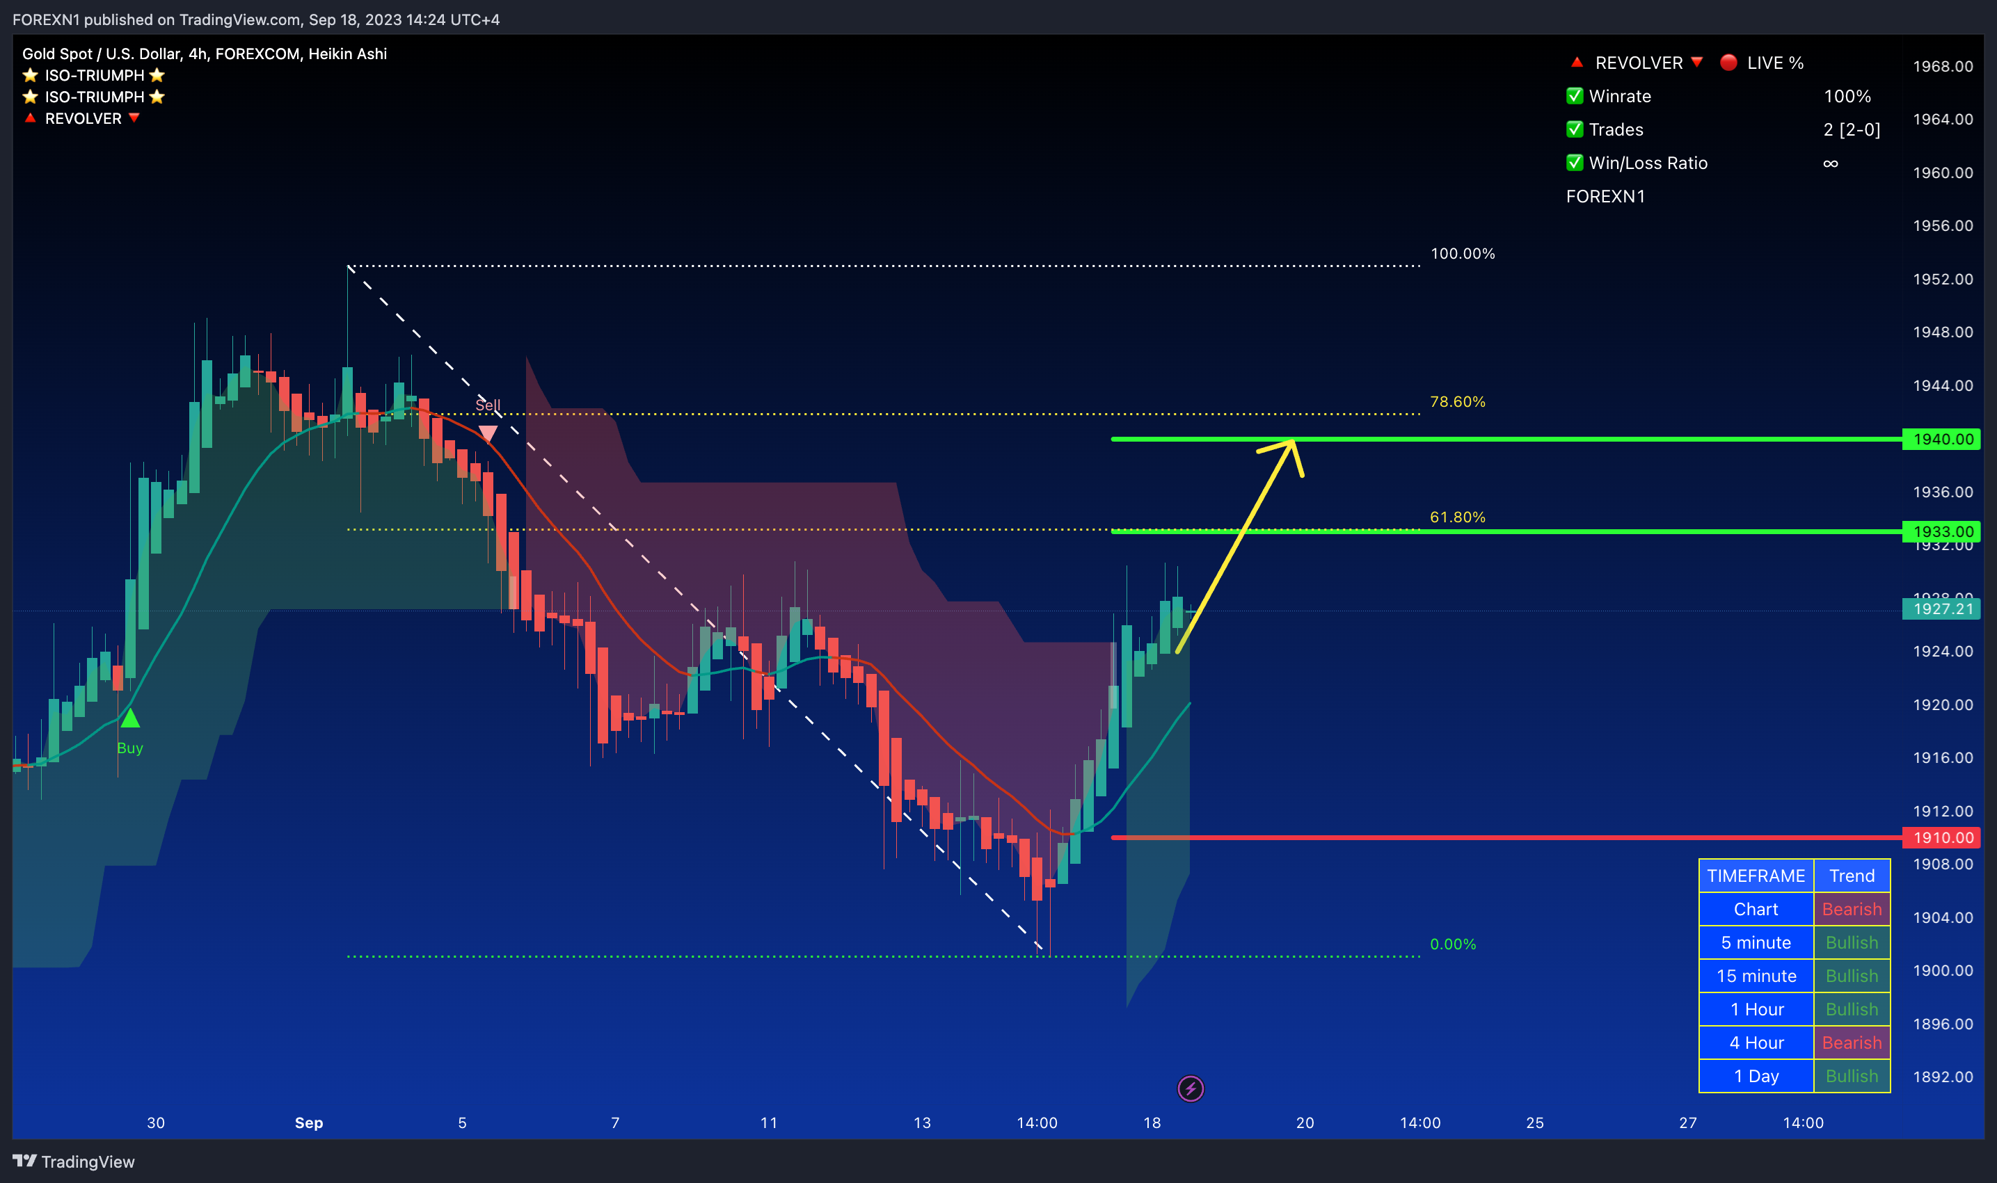Screen dimensions: 1997x1183
Task: Click the current price tag 1927.21
Action: click(1942, 609)
